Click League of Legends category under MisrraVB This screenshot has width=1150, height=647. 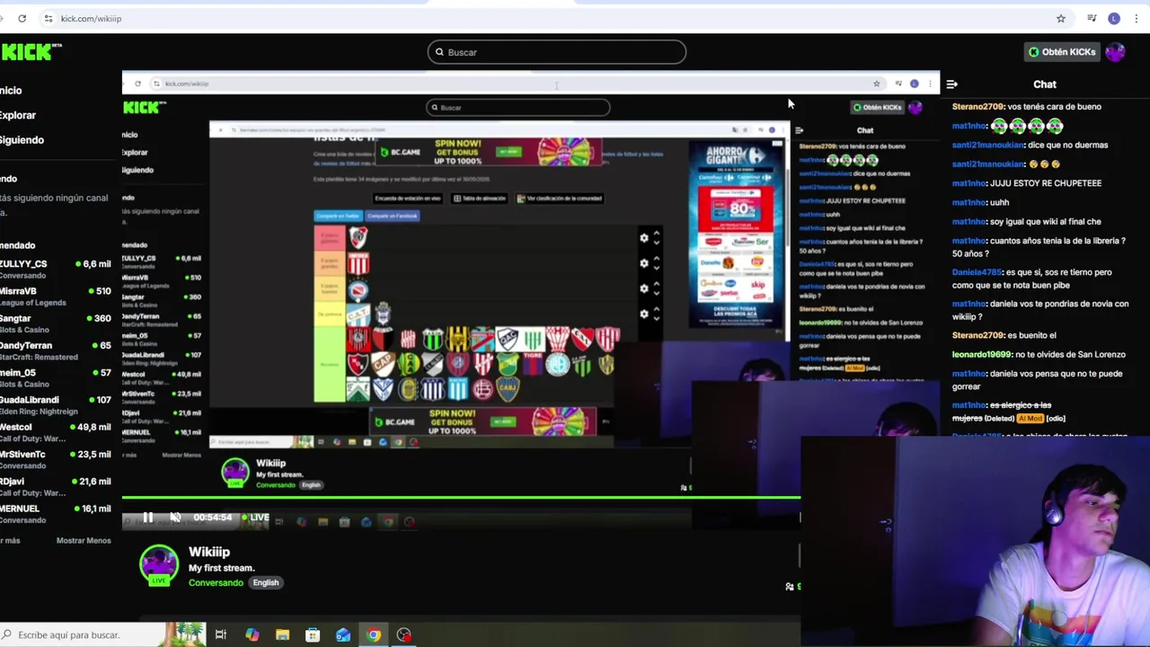[31, 303]
